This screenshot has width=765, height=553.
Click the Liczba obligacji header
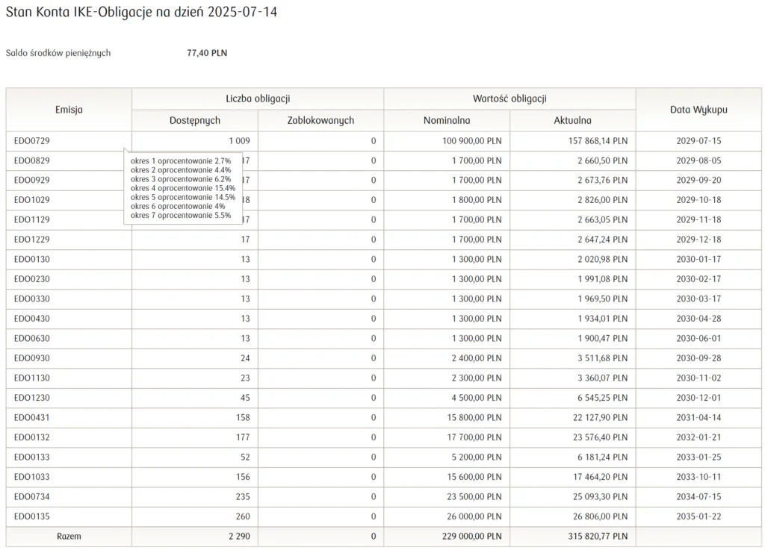click(x=258, y=99)
